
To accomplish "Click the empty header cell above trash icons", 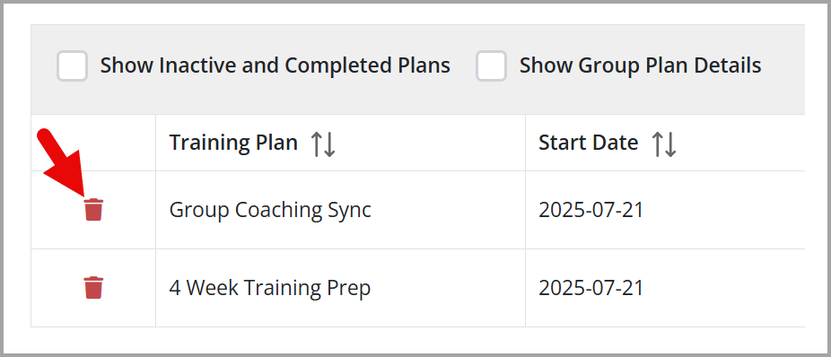I will [93, 143].
